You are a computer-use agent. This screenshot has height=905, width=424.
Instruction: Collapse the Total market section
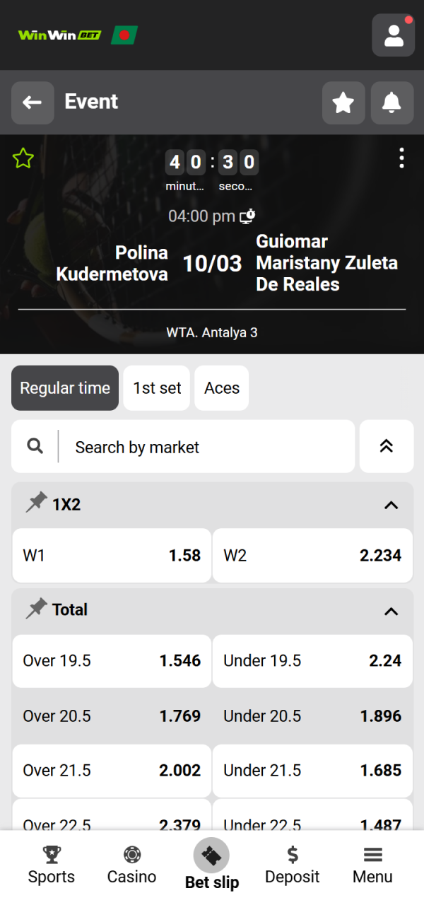point(391,610)
